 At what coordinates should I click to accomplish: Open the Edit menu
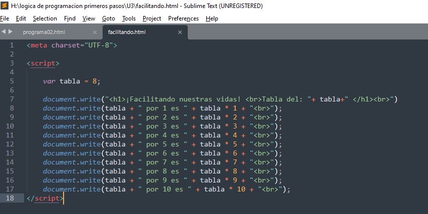pyautogui.click(x=21, y=18)
